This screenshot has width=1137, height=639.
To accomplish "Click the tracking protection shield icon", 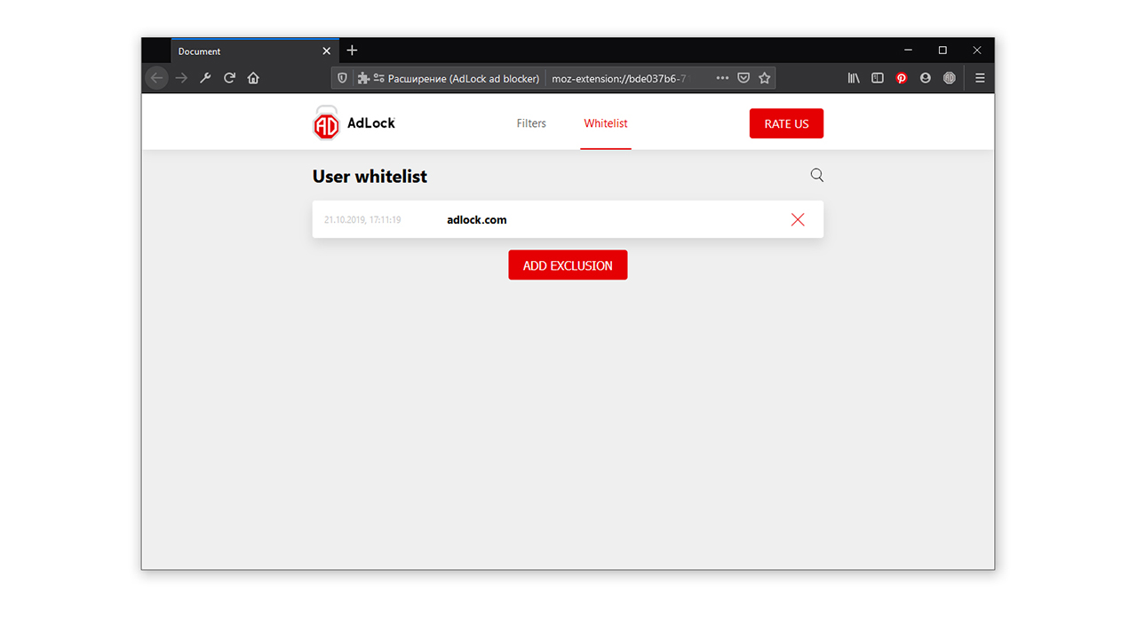I will 343,78.
